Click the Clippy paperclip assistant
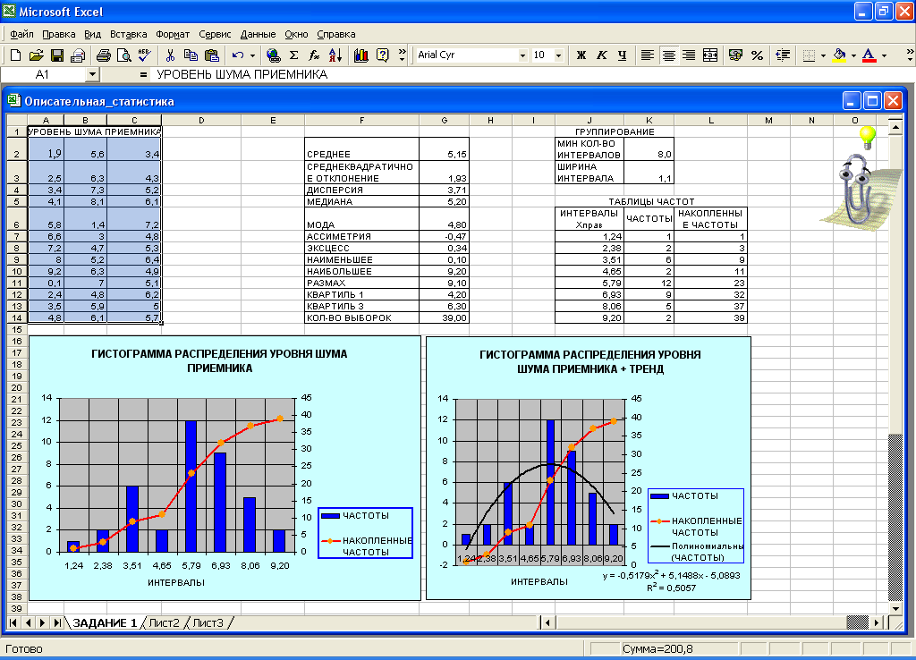The width and height of the screenshot is (916, 660). pyautogui.click(x=857, y=188)
